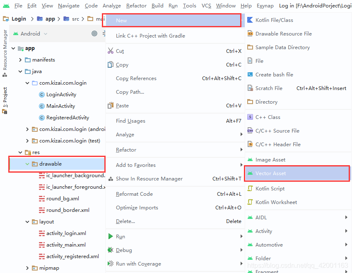Expand the manifests folder
The image size is (352, 273).
20,60
